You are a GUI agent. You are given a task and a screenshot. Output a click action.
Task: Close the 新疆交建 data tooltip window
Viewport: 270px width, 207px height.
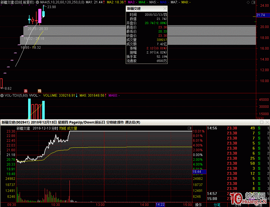(165, 9)
